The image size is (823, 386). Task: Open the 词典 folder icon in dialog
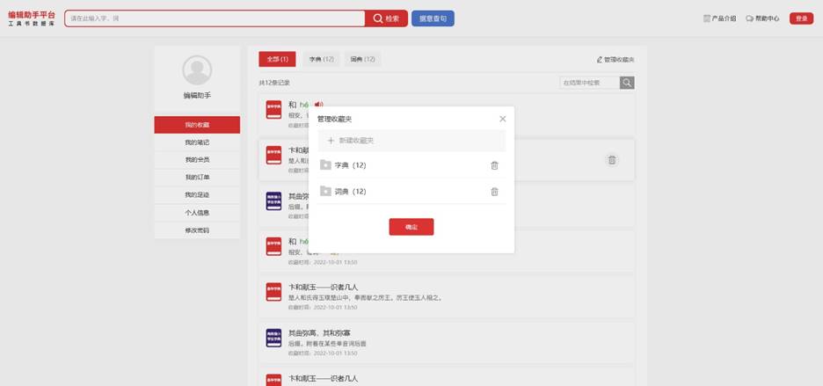point(325,191)
